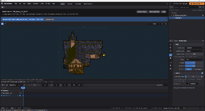
Task: Click the Save to Folder button
Action: pos(142,12)
